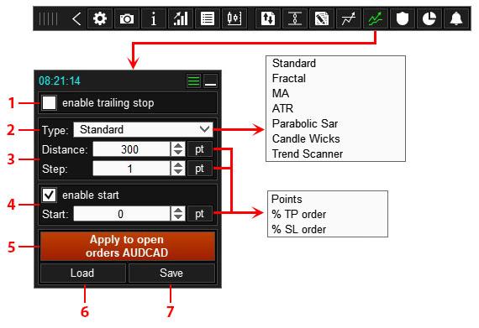Click the Load button
Viewport: 479px width, 328px height.
[83, 273]
